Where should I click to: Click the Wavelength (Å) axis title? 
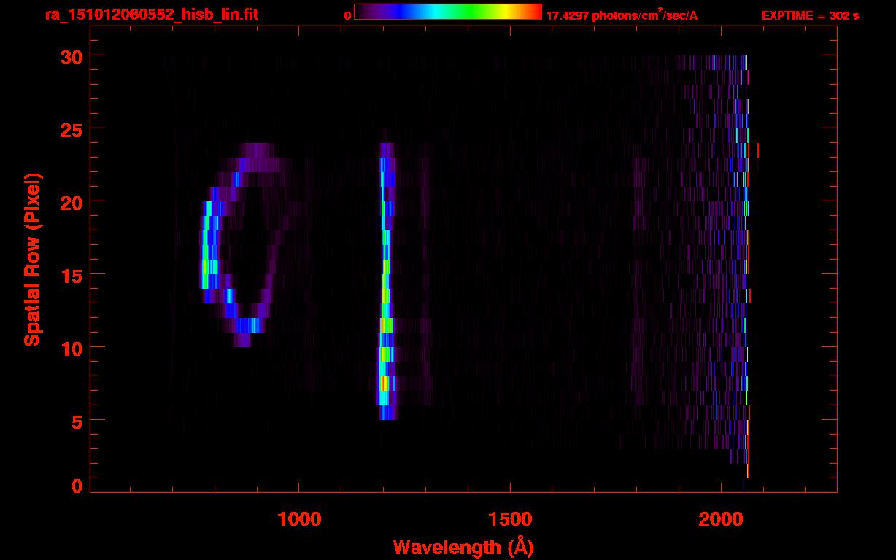tap(463, 547)
